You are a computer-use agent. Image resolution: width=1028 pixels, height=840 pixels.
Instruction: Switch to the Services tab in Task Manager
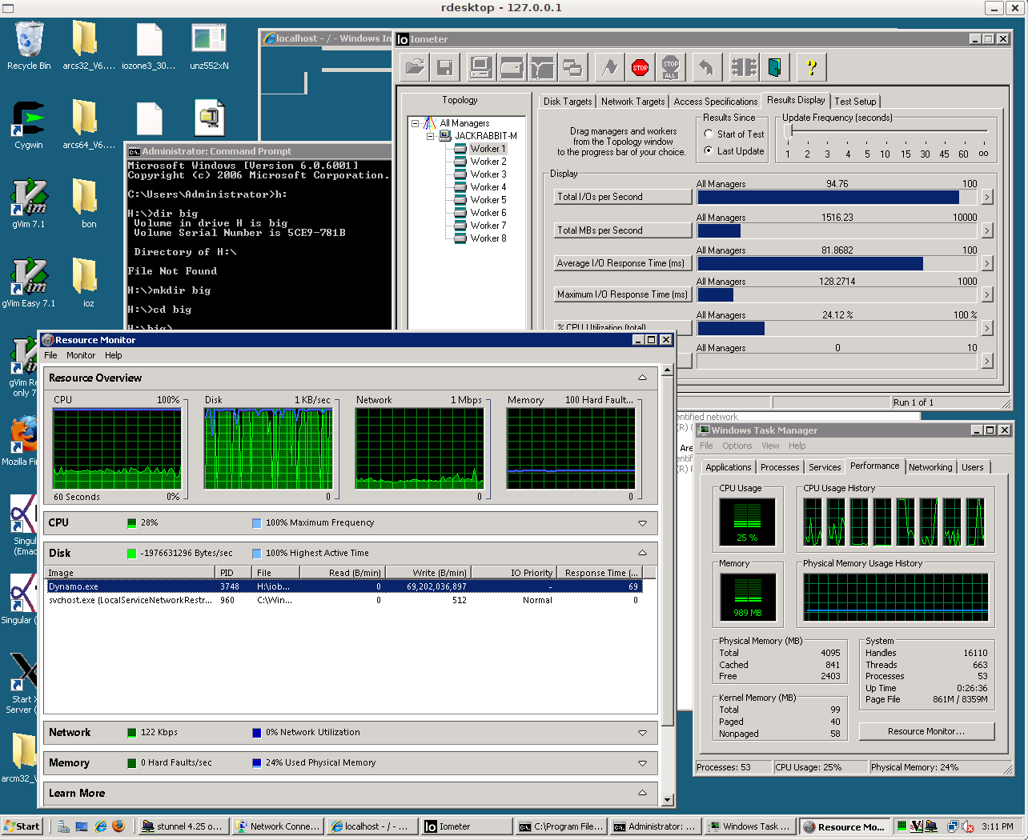pyautogui.click(x=825, y=467)
